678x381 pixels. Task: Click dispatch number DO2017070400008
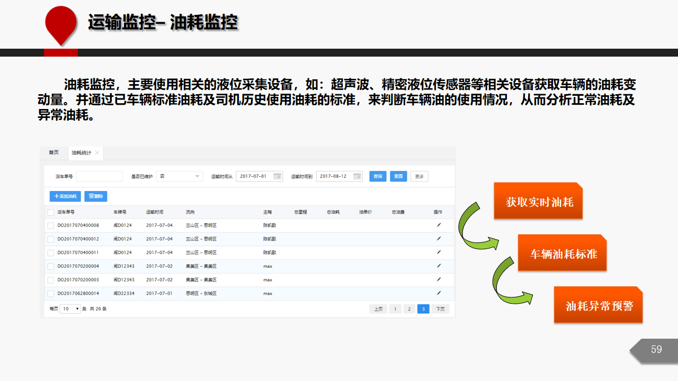coord(78,225)
